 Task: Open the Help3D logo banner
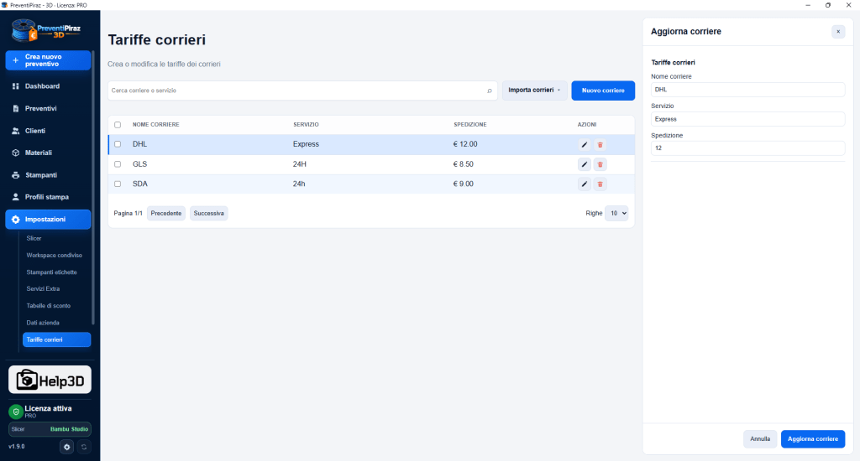50,380
